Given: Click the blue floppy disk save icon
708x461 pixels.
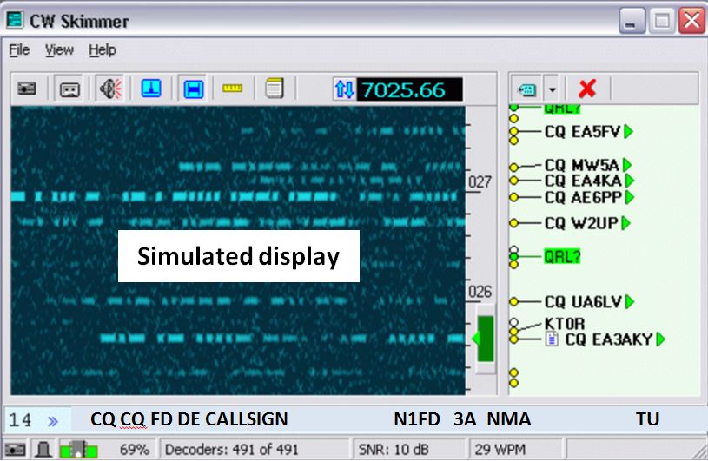Looking at the screenshot, I should (x=193, y=89).
